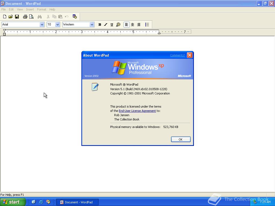Click OK in About WordPad dialog
275x206 pixels.
click(x=181, y=139)
